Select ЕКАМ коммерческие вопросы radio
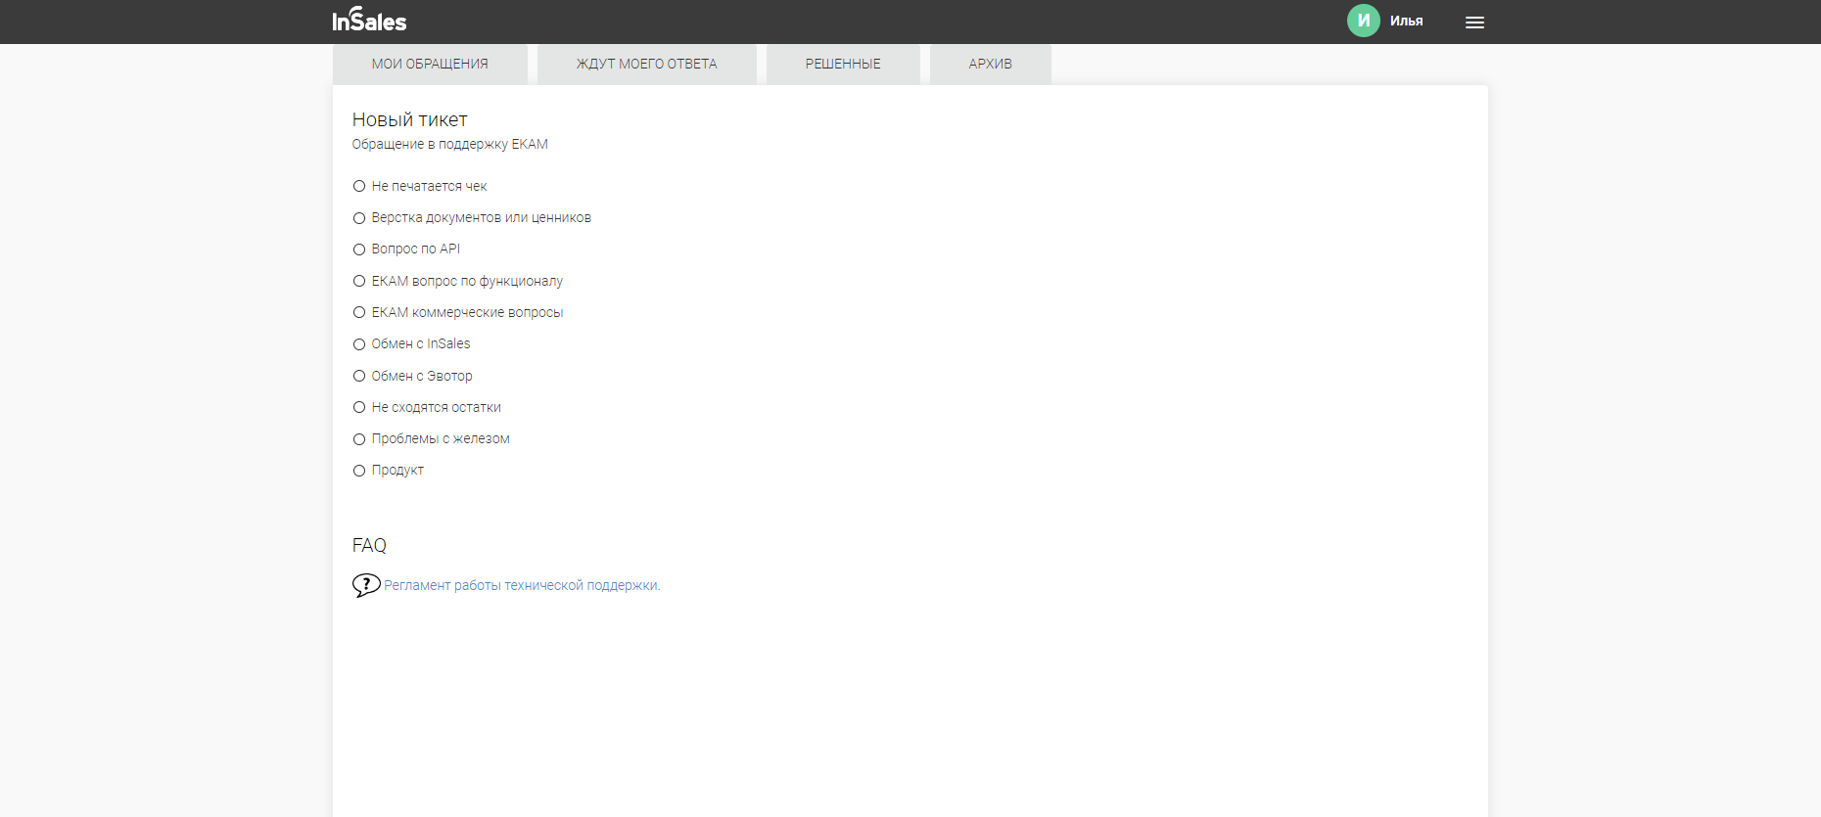1821x817 pixels. click(x=359, y=312)
